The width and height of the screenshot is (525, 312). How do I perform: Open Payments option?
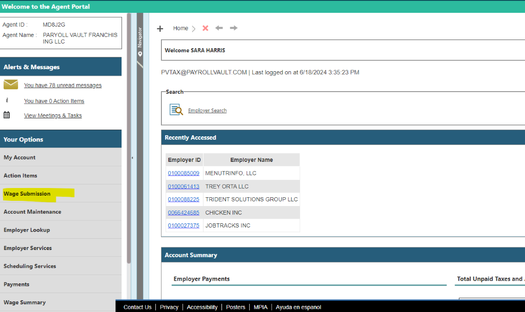pos(60,284)
